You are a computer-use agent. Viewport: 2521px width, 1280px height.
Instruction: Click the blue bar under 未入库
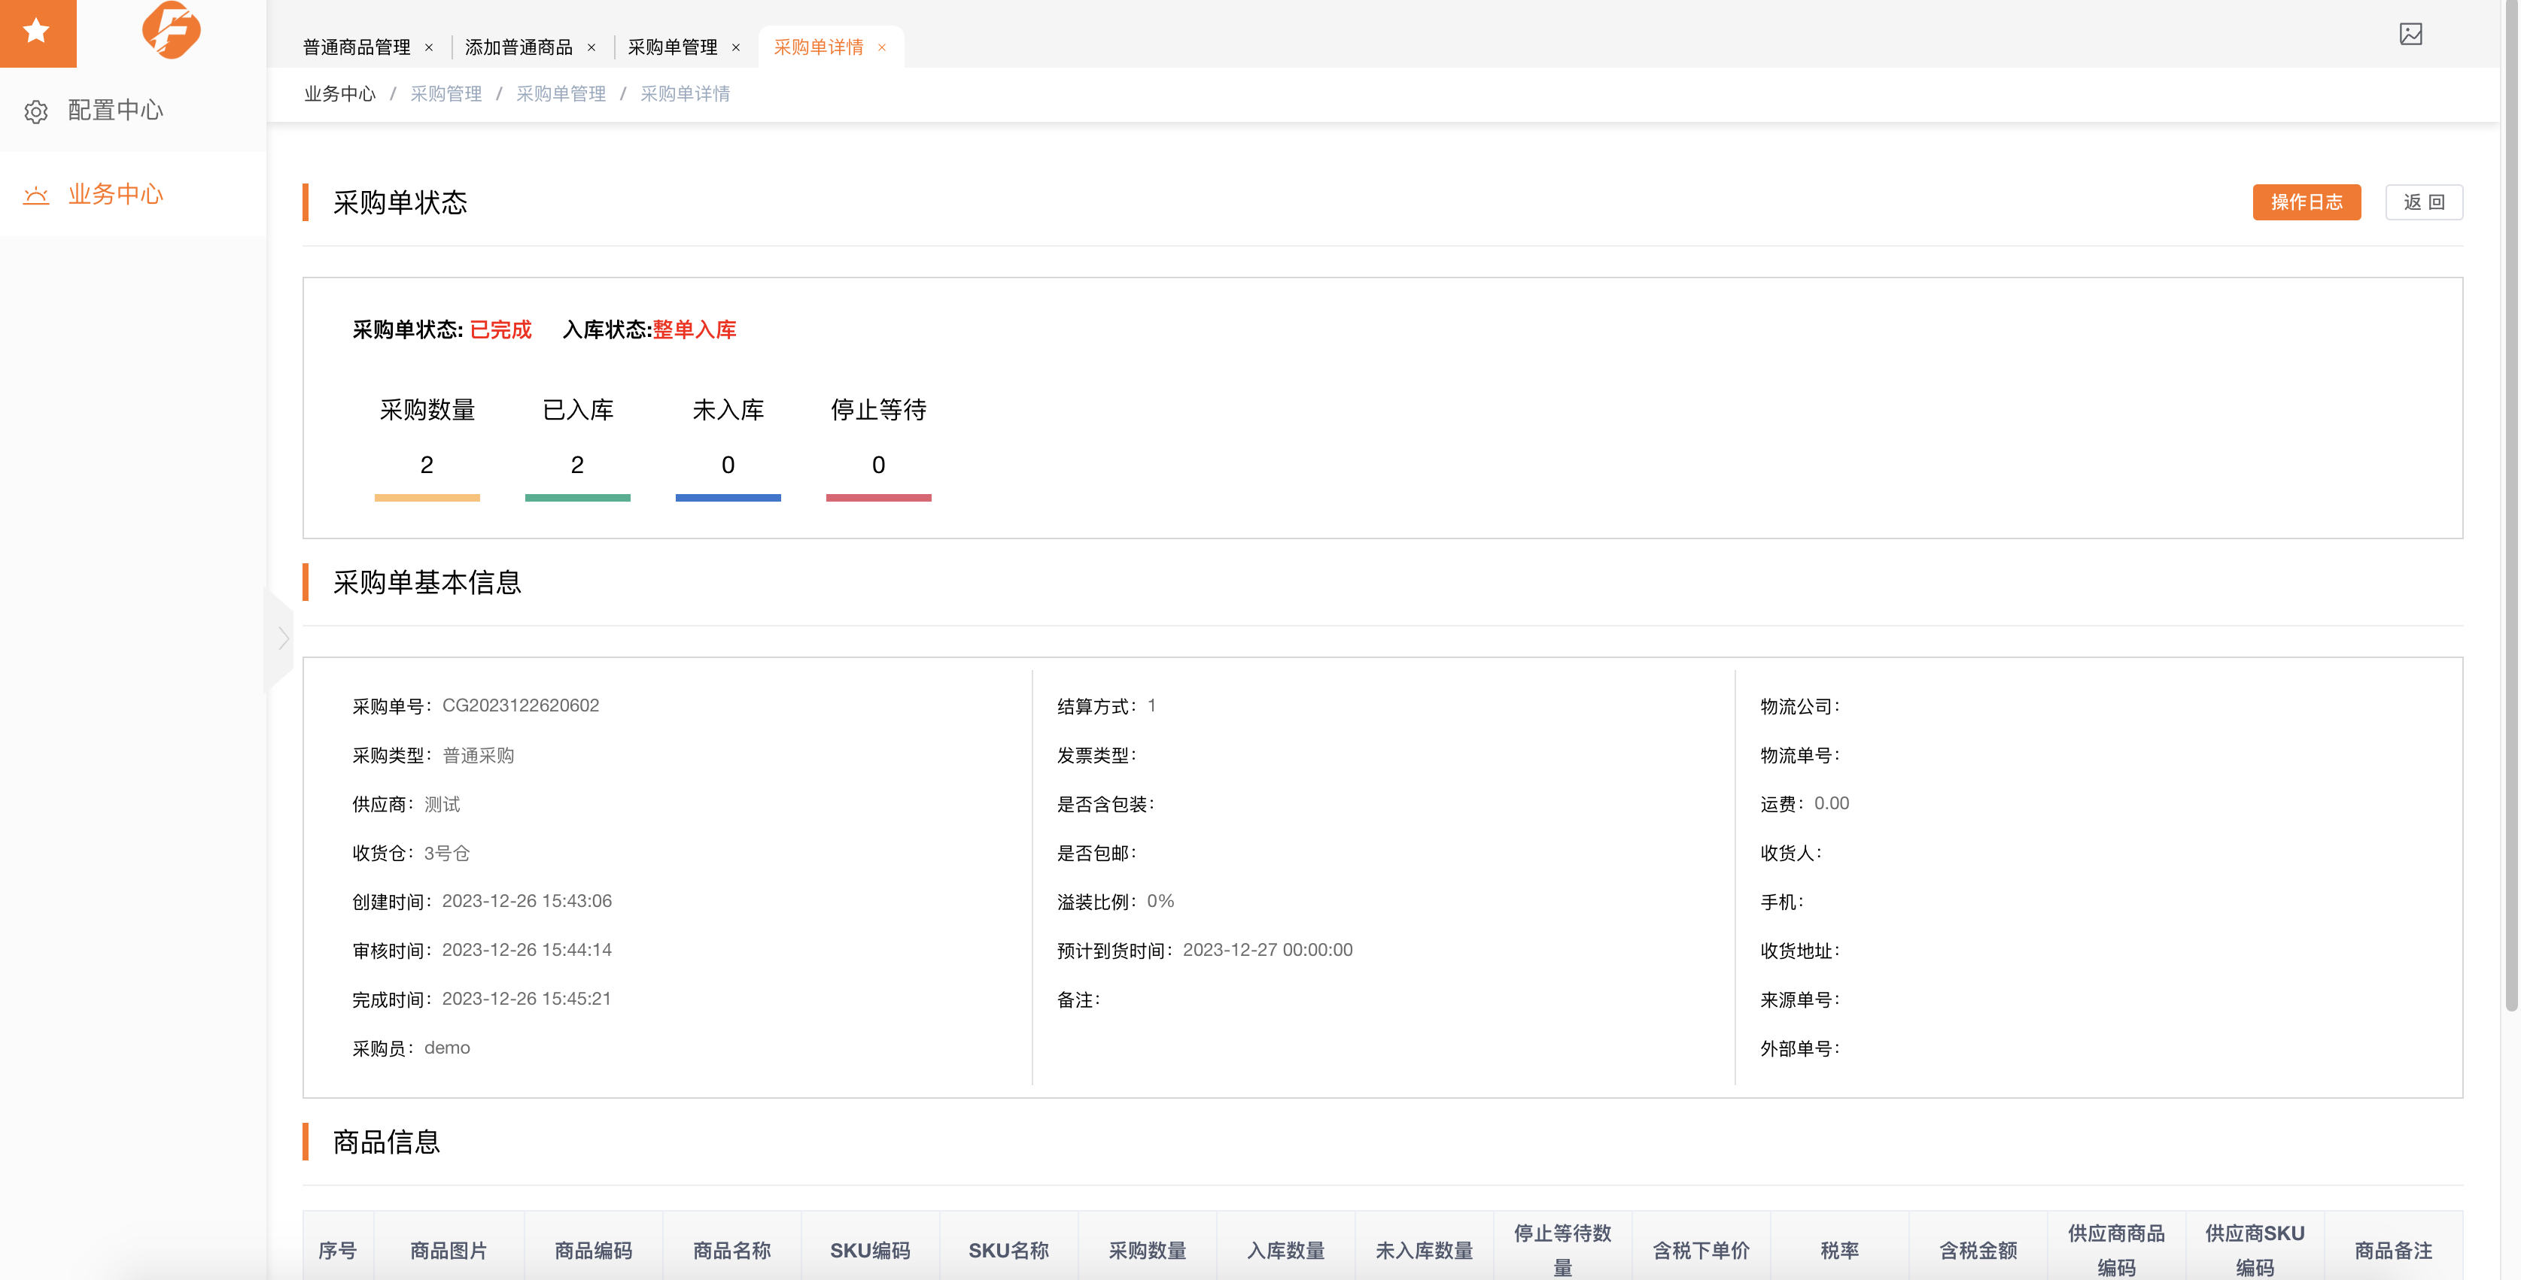click(728, 498)
